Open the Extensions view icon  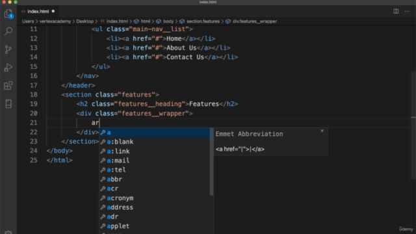click(8, 85)
